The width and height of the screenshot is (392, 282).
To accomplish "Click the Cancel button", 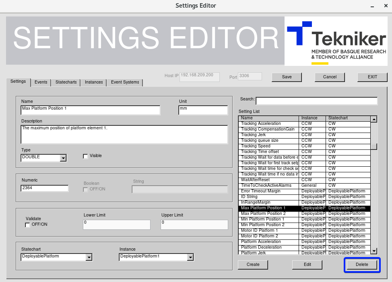I will (330, 77).
